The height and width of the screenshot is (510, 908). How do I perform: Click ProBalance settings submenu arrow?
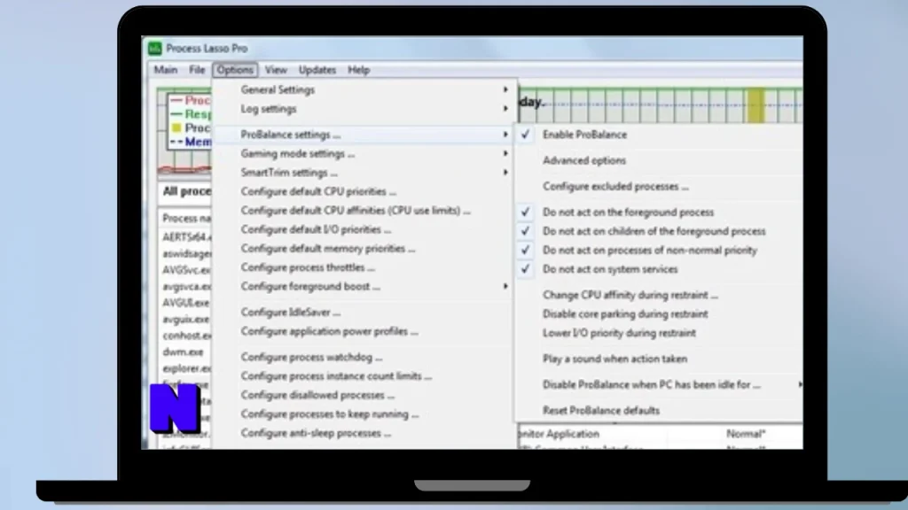(x=505, y=135)
